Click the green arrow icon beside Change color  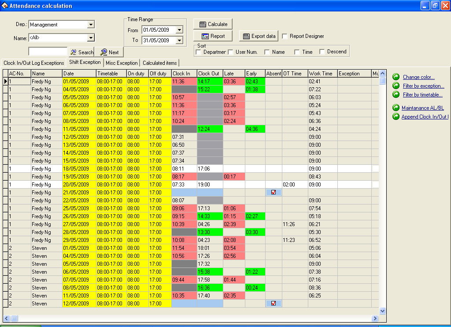point(396,77)
